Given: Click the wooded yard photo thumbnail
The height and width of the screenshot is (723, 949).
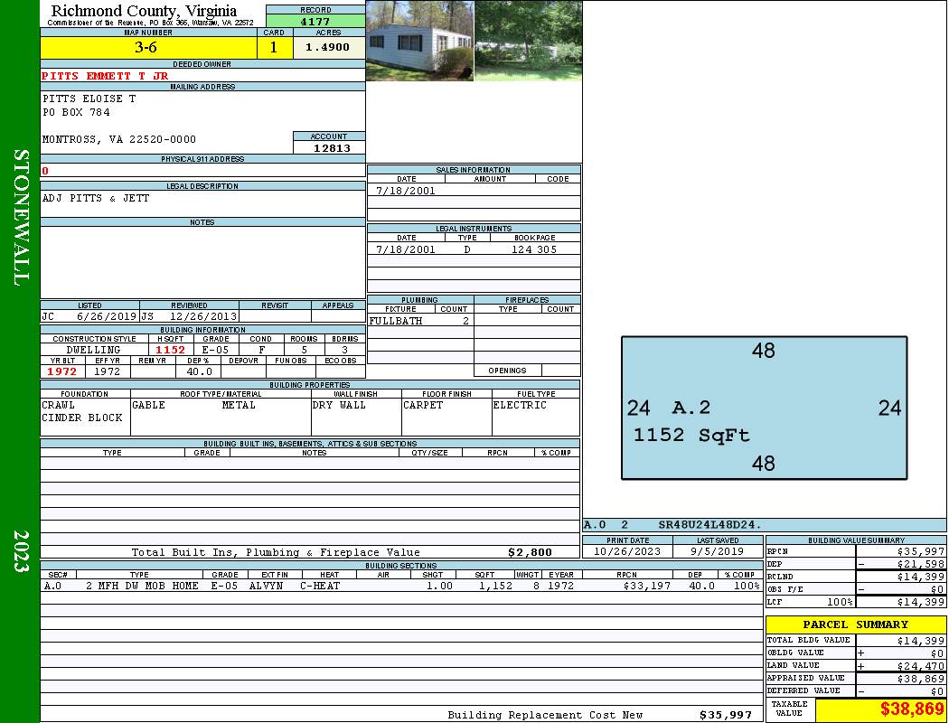Looking at the screenshot, I should pyautogui.click(x=529, y=41).
